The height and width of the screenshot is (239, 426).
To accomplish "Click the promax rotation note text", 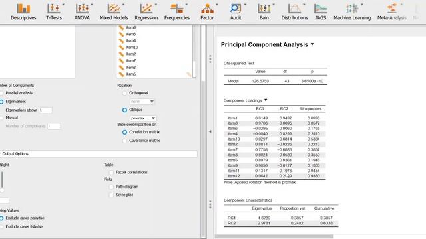I will [260, 183].
